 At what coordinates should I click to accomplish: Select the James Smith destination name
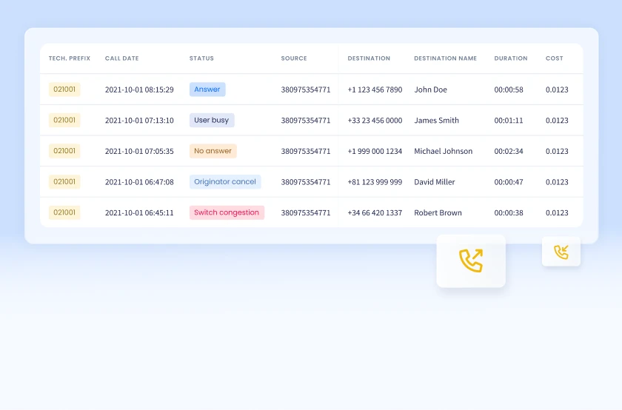click(436, 121)
